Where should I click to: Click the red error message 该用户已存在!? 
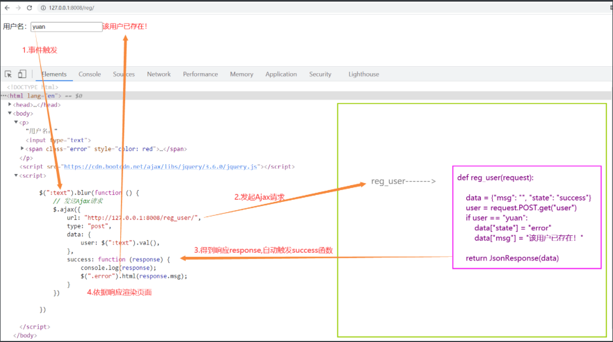tap(125, 26)
